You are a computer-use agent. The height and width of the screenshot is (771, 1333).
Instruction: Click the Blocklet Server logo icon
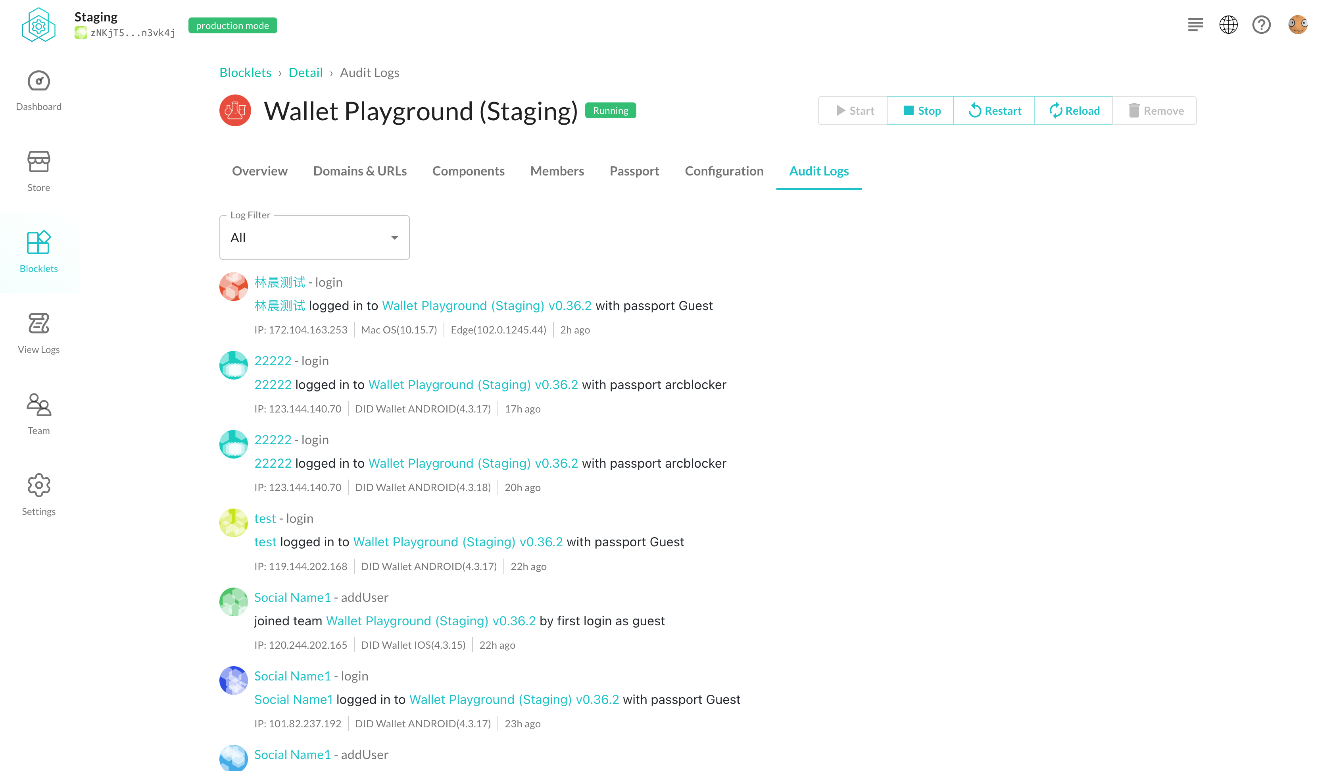tap(38, 25)
